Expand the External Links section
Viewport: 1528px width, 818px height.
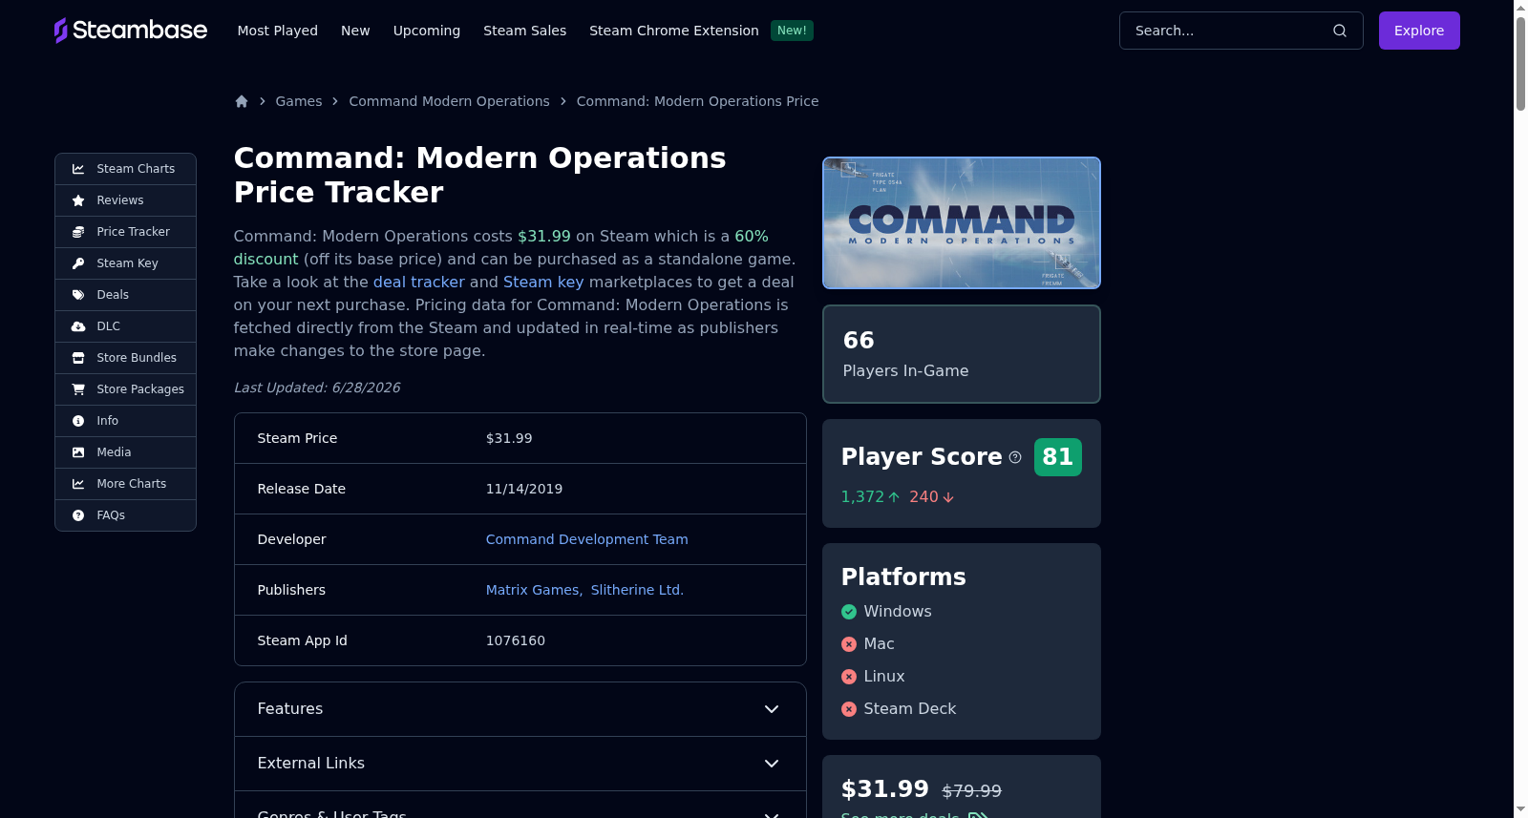pos(520,764)
